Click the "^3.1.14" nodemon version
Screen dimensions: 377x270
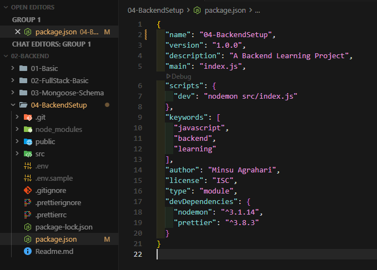(240, 212)
